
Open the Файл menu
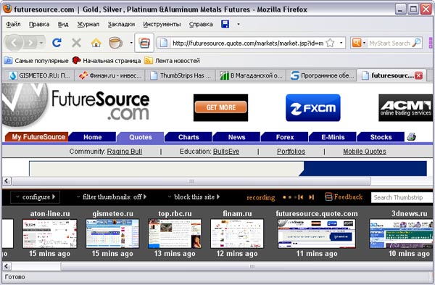pyautogui.click(x=13, y=24)
